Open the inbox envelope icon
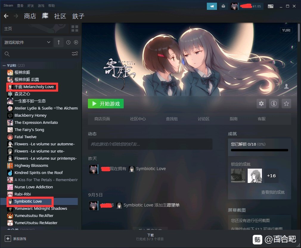301x248 pixels. click(x=223, y=6)
